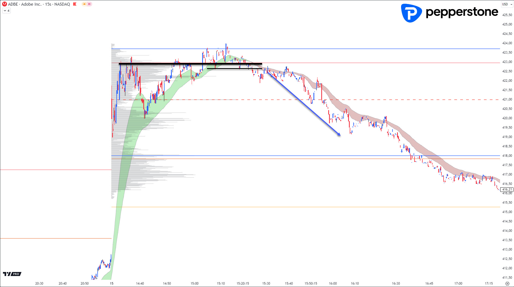Viewport: 514px width, 287px height.
Task: Click the 16:30 time axis label
Action: click(396, 284)
